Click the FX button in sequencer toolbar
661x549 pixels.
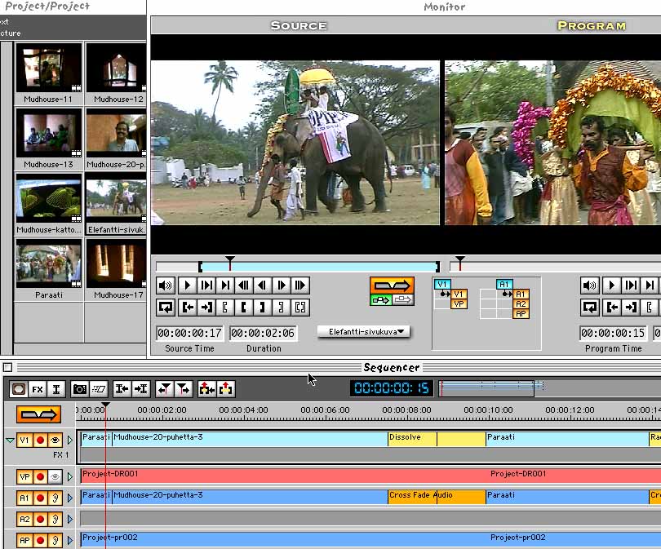coord(38,390)
